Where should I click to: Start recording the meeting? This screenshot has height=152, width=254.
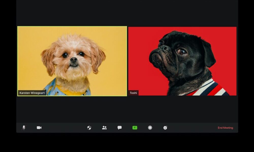tap(150, 128)
